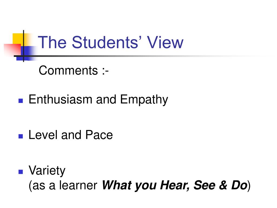Click the word 'Variety'
Viewport: 277px width, 208px height.
(47, 171)
